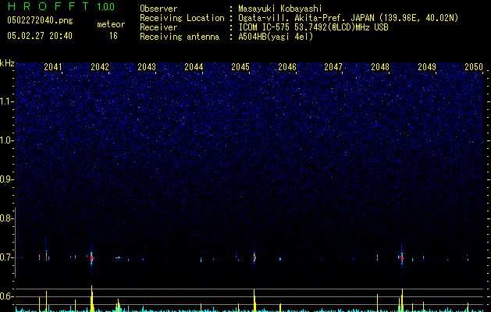
Task: Click the 2050 time axis label
Action: pos(474,66)
